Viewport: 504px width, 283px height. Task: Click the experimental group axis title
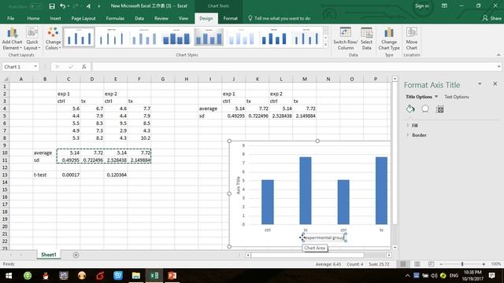324,237
